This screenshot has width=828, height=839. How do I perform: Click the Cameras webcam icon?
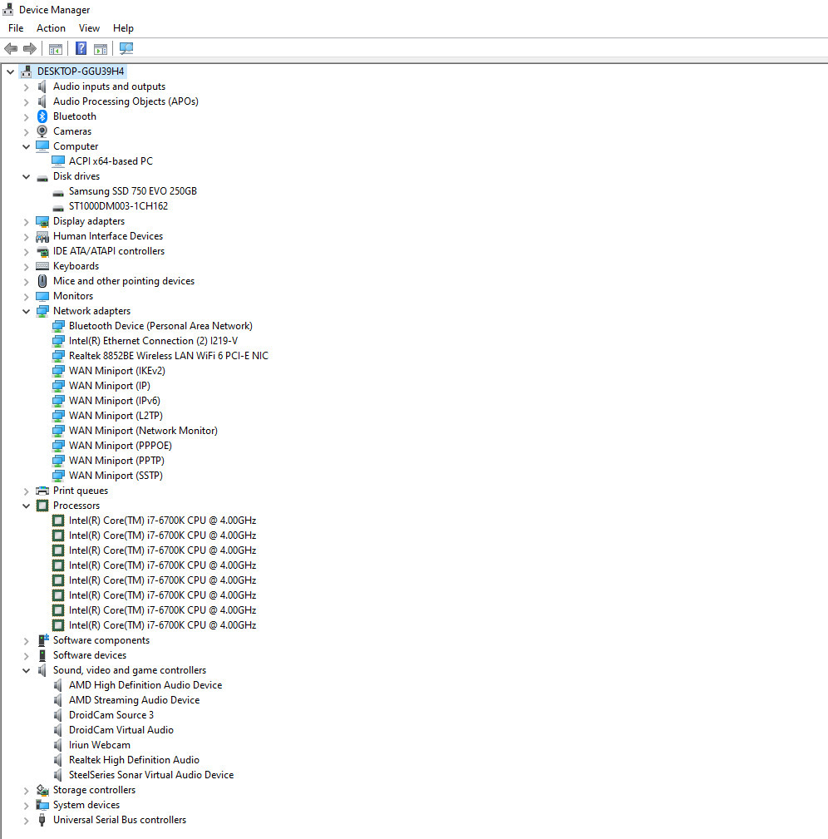(x=42, y=131)
